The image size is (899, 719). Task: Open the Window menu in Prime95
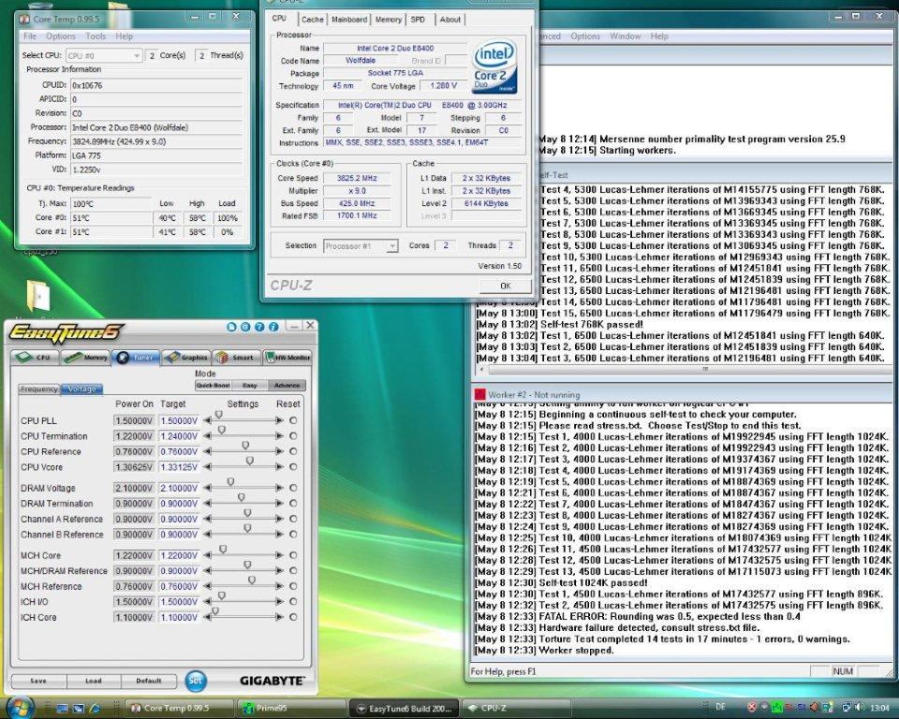pyautogui.click(x=625, y=37)
